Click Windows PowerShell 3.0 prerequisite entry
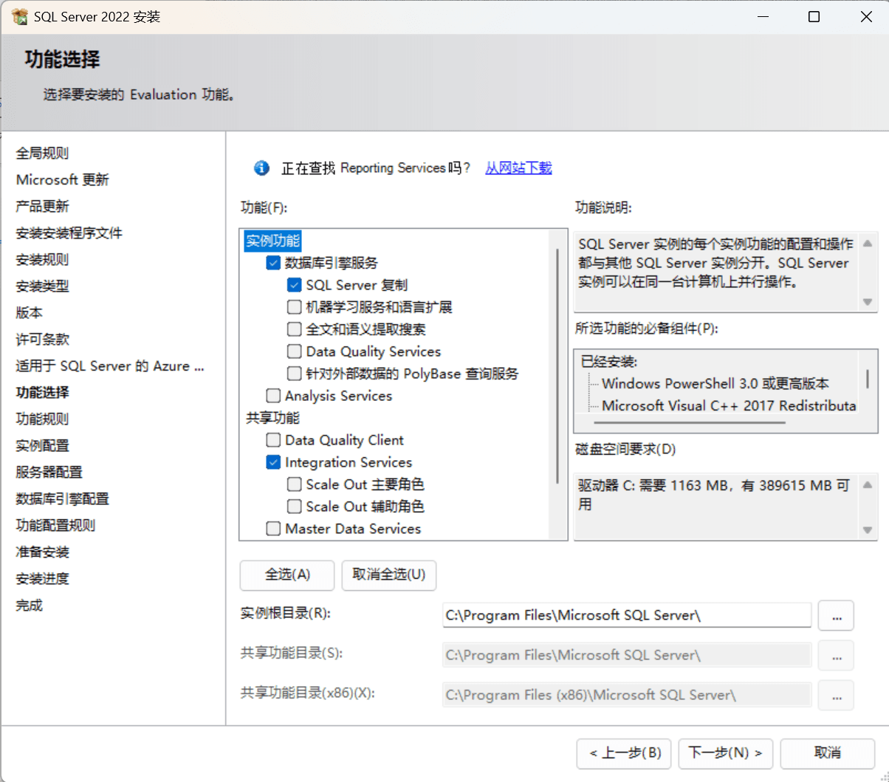889x782 pixels. [x=715, y=384]
